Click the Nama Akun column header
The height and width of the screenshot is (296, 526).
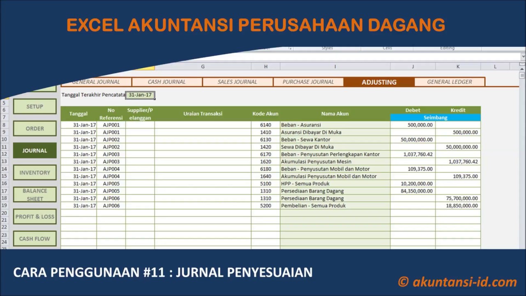[335, 114]
